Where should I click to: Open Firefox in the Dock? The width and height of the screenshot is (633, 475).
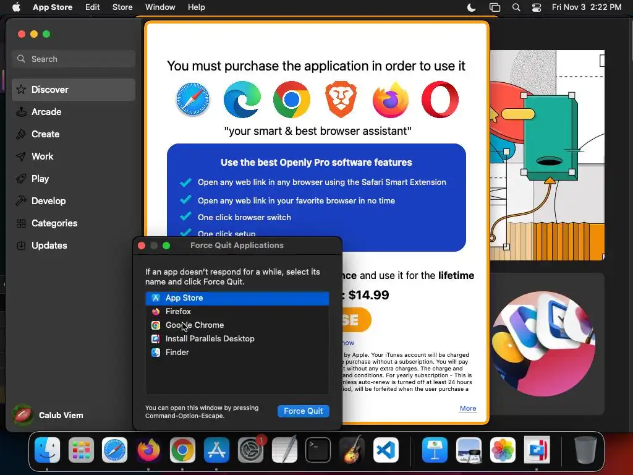point(148,450)
